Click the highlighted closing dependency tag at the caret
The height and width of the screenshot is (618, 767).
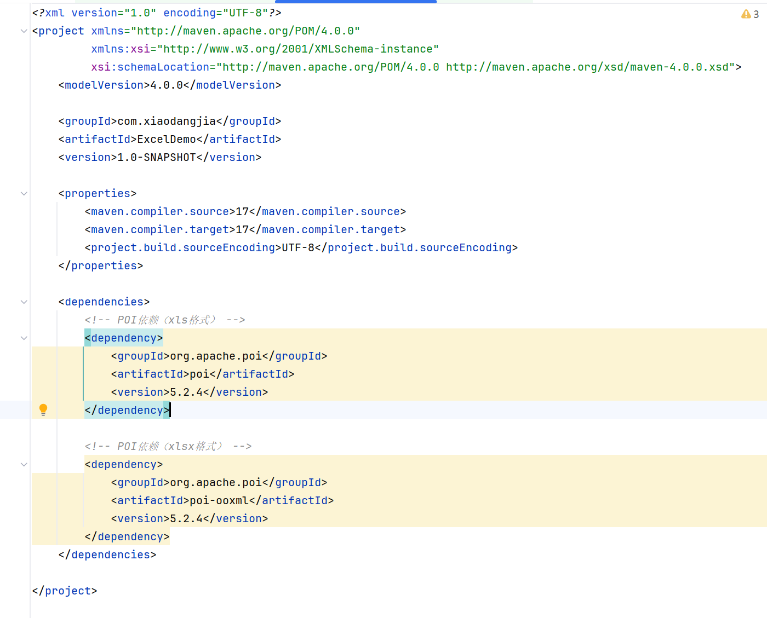coord(127,410)
